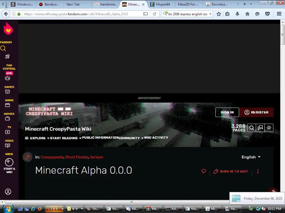Click the Register button
285x213 pixels.
pos(256,112)
